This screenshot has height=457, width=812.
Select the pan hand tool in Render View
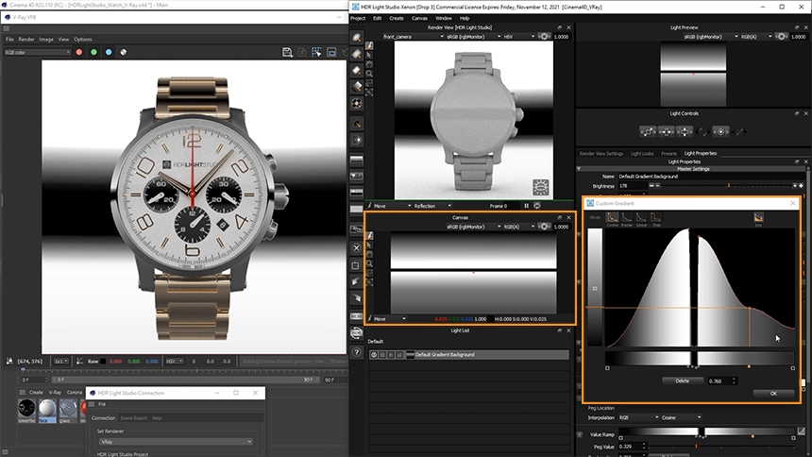pyautogui.click(x=369, y=64)
